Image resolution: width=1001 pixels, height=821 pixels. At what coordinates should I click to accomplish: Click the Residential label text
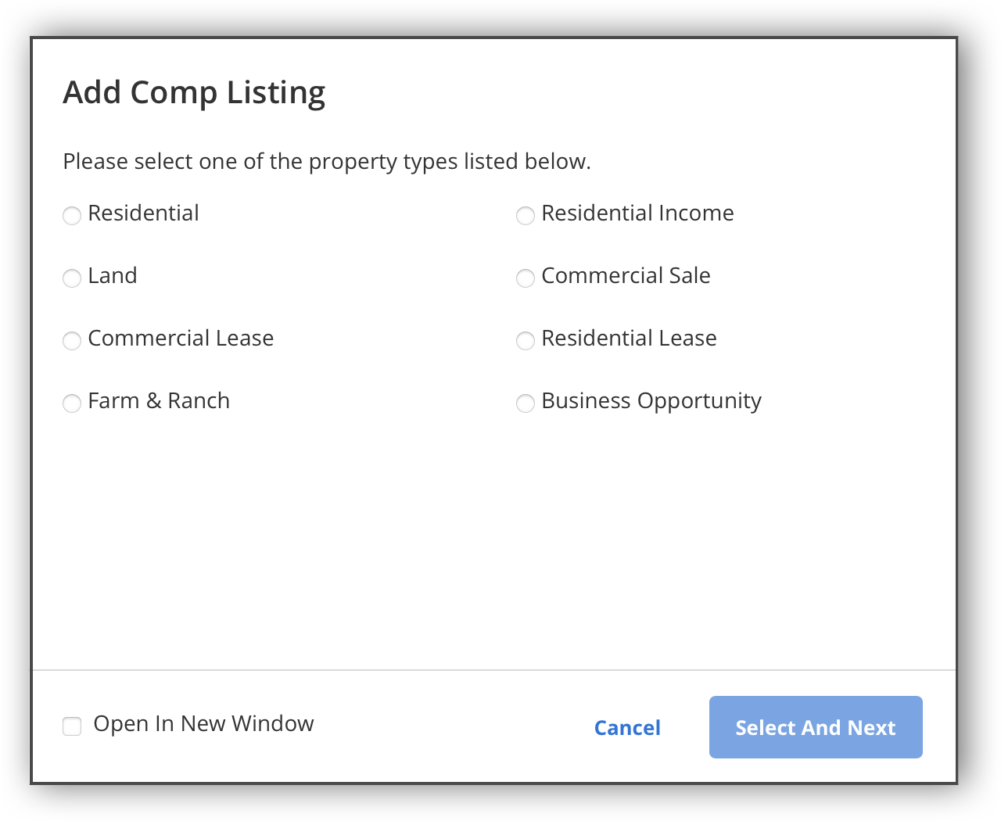[x=143, y=213]
